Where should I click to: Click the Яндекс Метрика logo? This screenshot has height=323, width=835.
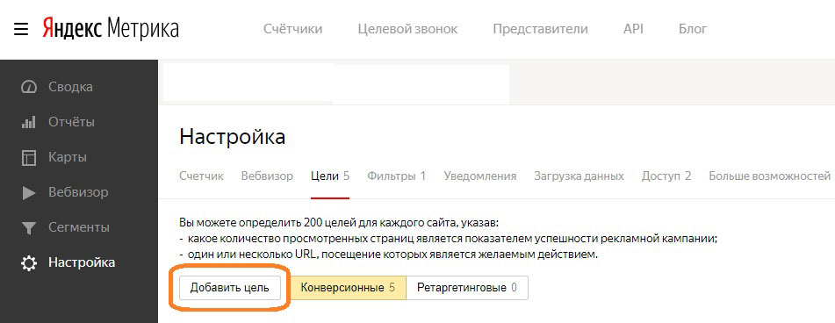click(x=111, y=29)
